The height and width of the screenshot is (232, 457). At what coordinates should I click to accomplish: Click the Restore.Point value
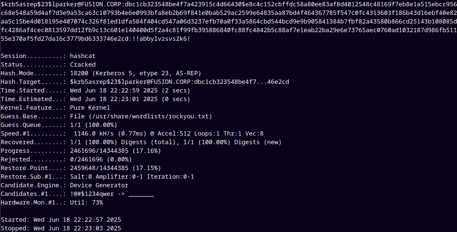(115, 168)
